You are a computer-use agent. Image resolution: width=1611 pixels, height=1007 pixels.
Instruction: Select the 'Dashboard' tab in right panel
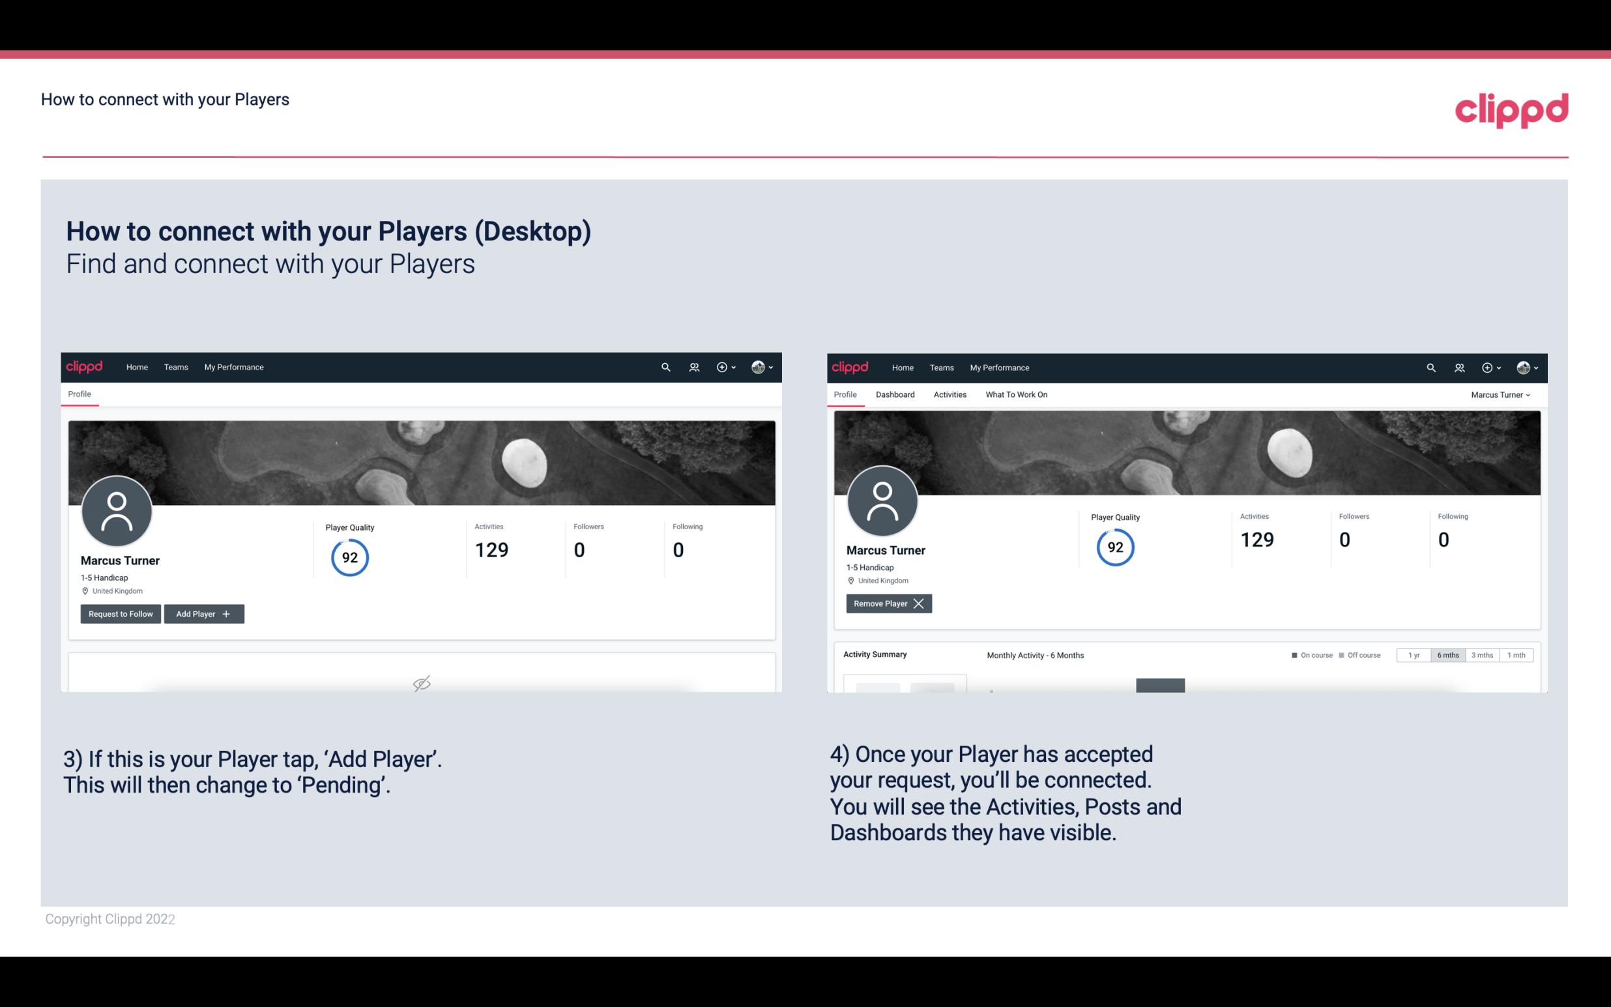point(894,394)
